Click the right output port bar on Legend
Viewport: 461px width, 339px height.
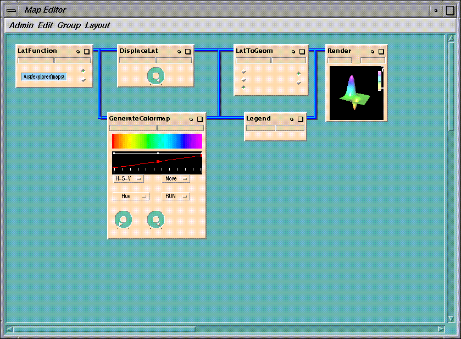[290, 128]
